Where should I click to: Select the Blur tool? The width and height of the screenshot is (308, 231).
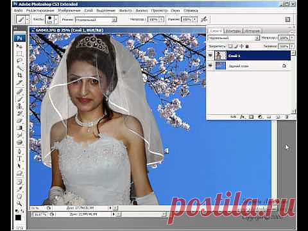[x=19, y=135]
